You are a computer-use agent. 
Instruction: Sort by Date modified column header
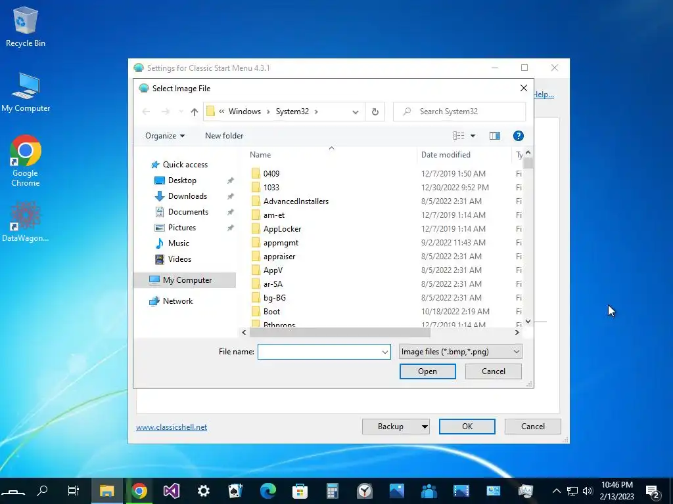446,155
